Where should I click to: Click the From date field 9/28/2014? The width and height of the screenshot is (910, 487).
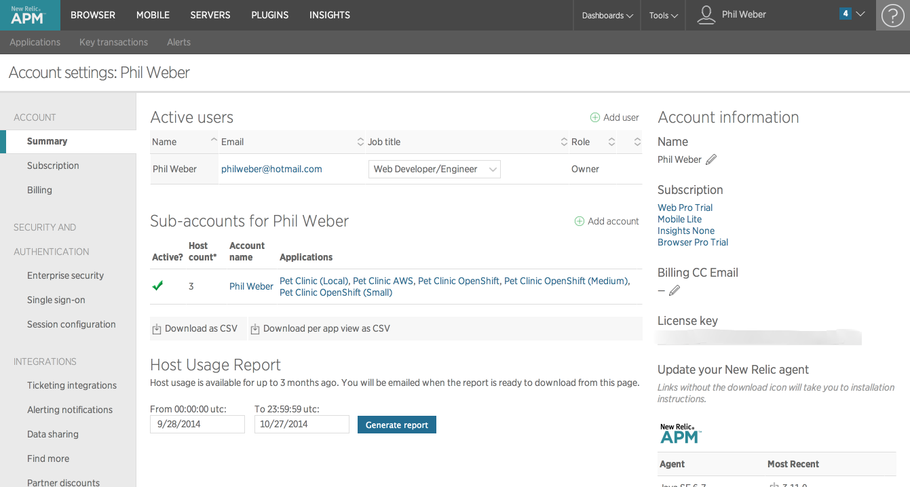(x=197, y=425)
